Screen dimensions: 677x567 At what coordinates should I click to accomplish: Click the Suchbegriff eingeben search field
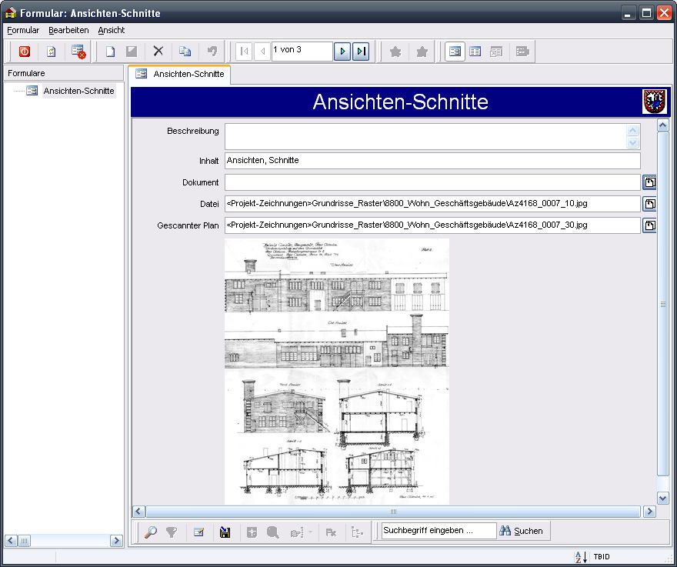click(439, 531)
